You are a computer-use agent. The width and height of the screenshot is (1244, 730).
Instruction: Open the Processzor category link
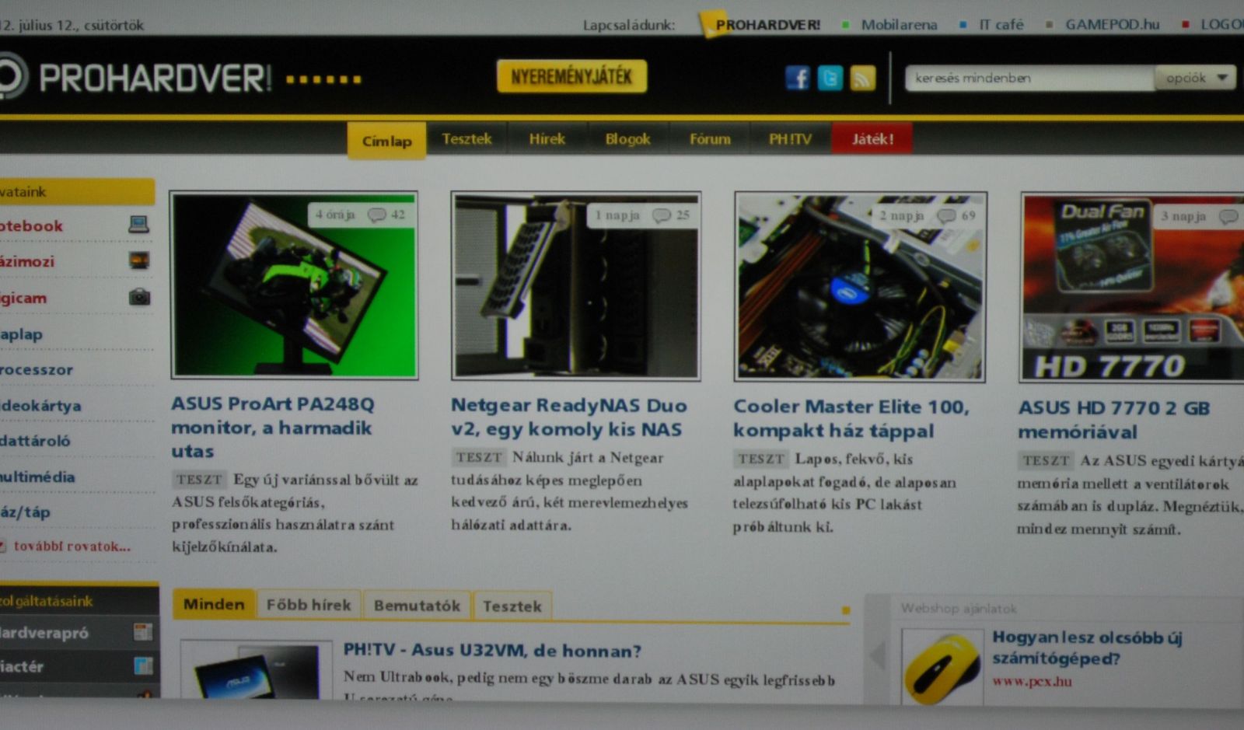point(37,370)
